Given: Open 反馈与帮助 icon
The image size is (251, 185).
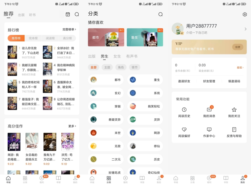Looking at the screenshot, I should click(234, 129).
